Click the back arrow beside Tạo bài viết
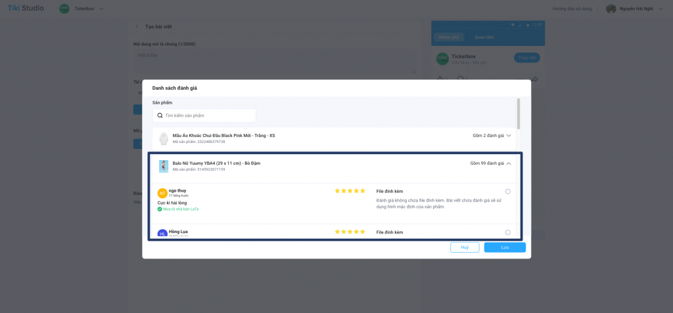This screenshot has height=313, width=673. point(137,27)
